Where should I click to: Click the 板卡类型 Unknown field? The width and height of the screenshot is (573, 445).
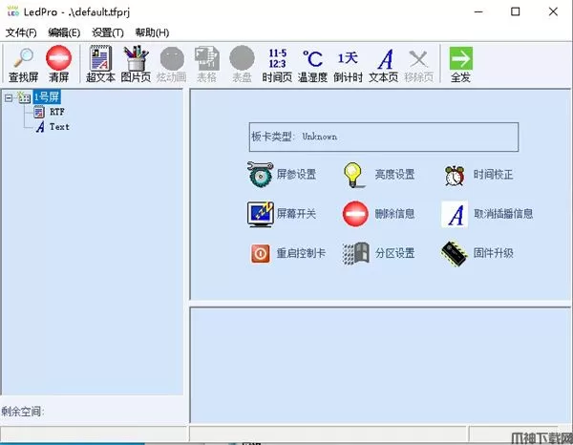[384, 137]
